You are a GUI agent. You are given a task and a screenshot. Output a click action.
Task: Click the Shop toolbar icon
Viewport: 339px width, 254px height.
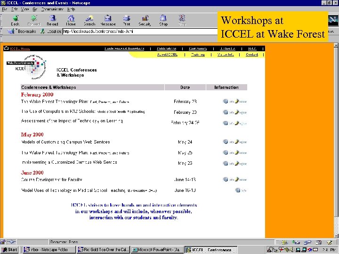163,20
